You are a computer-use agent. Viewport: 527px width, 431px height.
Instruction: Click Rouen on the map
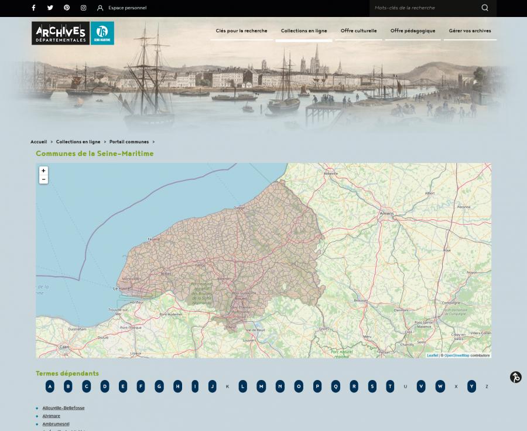pyautogui.click(x=241, y=298)
